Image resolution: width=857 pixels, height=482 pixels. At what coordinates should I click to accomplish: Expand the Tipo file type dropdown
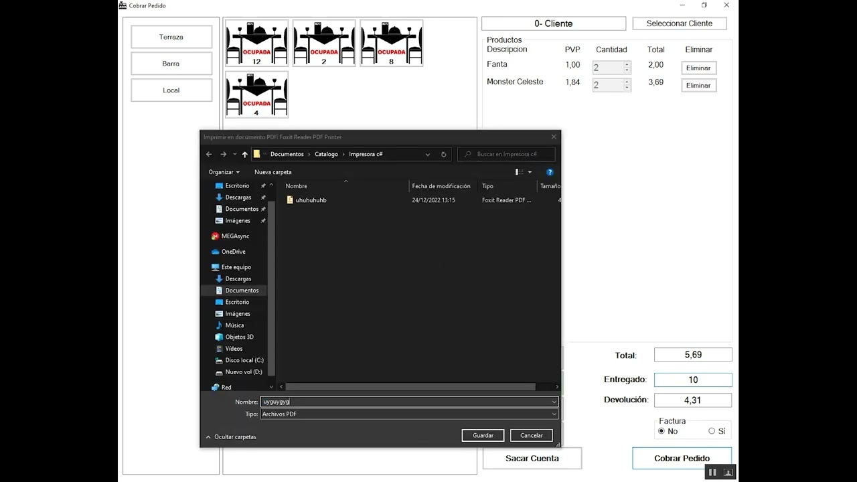coord(554,414)
